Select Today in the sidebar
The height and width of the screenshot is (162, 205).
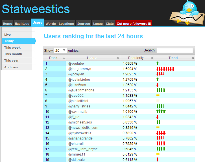19,41
